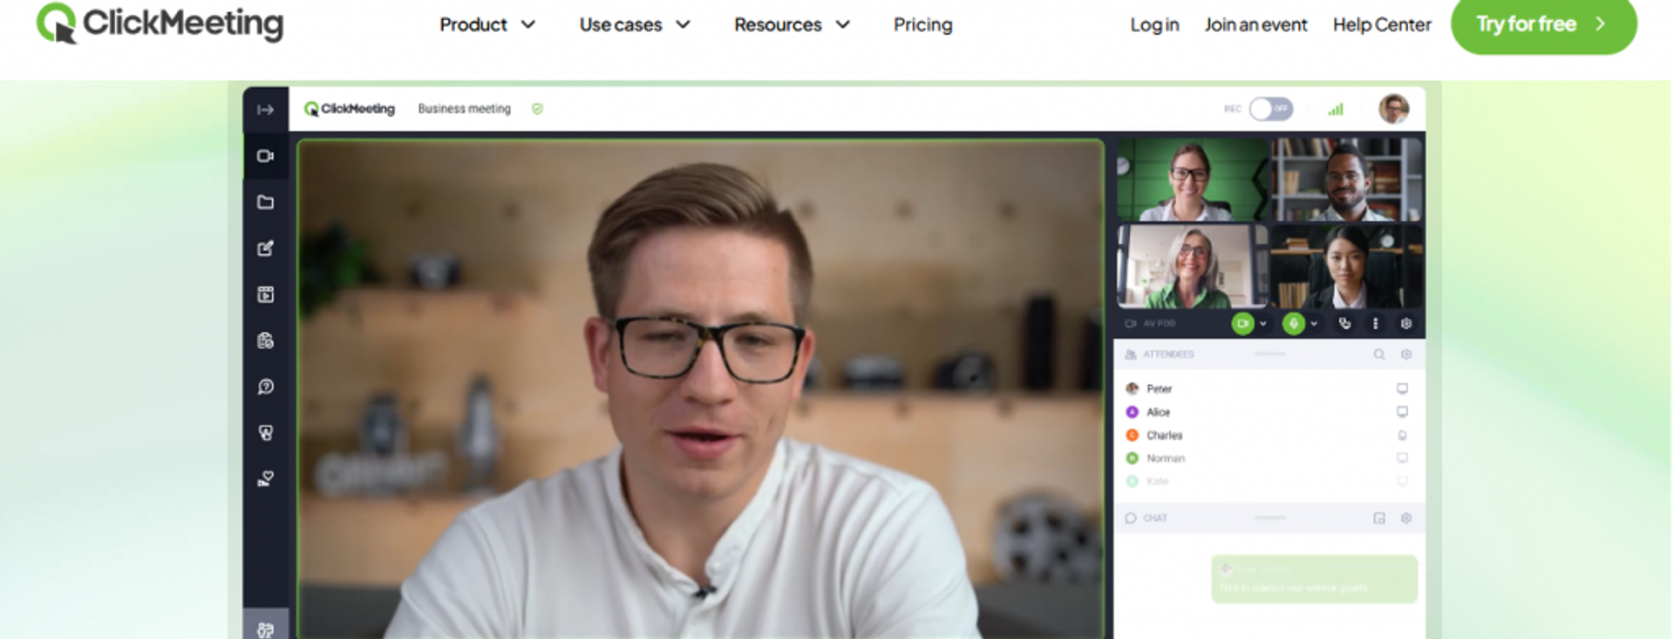The height and width of the screenshot is (639, 1674).
Task: Open the folder icon in left sidebar
Action: pyautogui.click(x=266, y=202)
